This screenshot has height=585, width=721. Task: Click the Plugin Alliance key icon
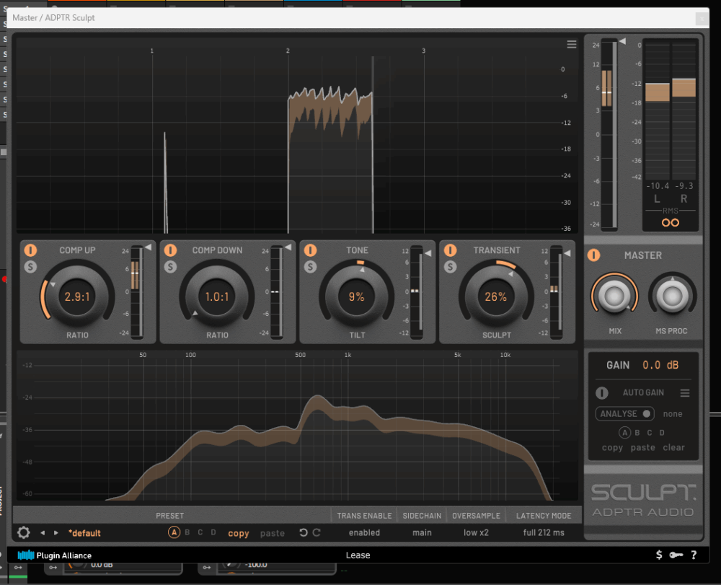pos(676,555)
